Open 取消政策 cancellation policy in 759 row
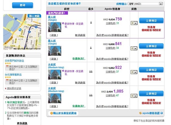The height and width of the screenshot is (125, 171). coord(80,35)
